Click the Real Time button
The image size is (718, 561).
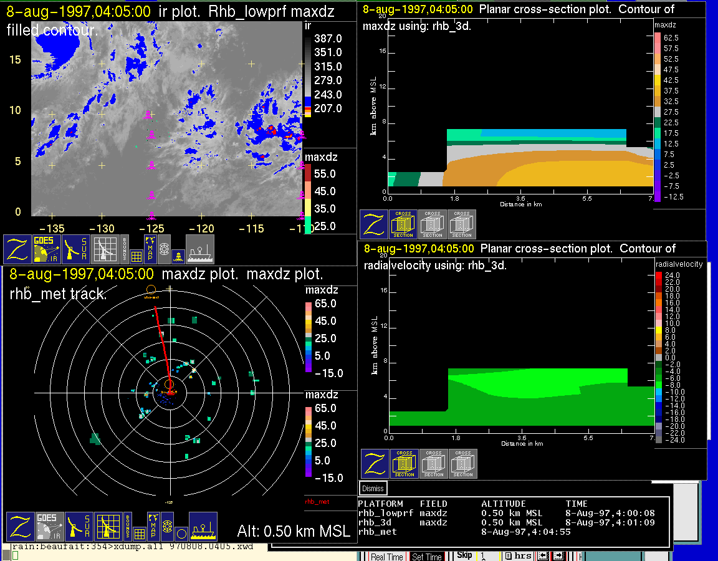point(386,557)
